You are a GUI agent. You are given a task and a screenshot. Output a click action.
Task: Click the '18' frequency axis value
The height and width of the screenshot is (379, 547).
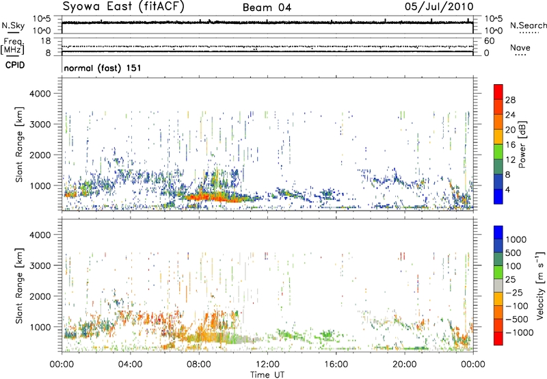pyautogui.click(x=46, y=41)
